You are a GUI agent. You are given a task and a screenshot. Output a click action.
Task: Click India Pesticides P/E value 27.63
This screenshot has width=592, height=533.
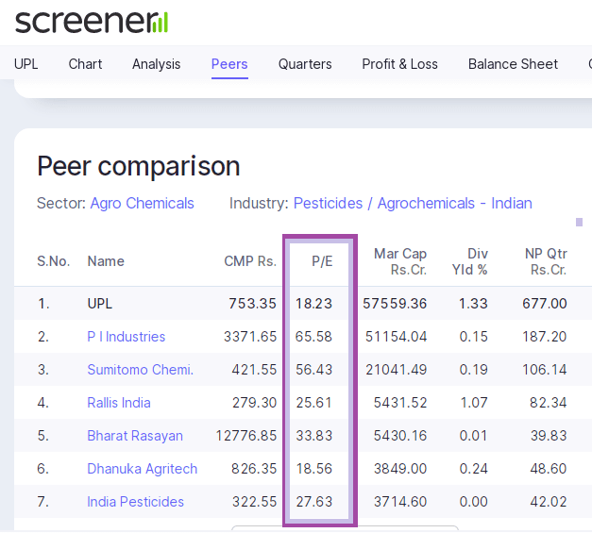(x=313, y=502)
